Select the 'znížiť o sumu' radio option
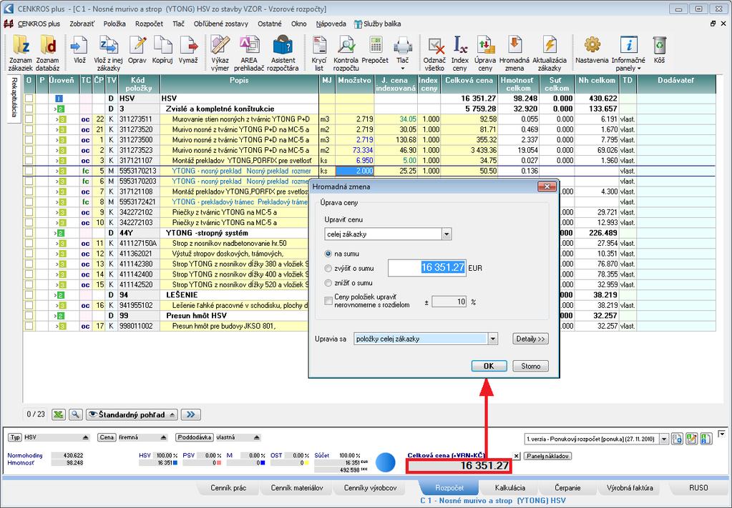The image size is (732, 508). tap(328, 283)
